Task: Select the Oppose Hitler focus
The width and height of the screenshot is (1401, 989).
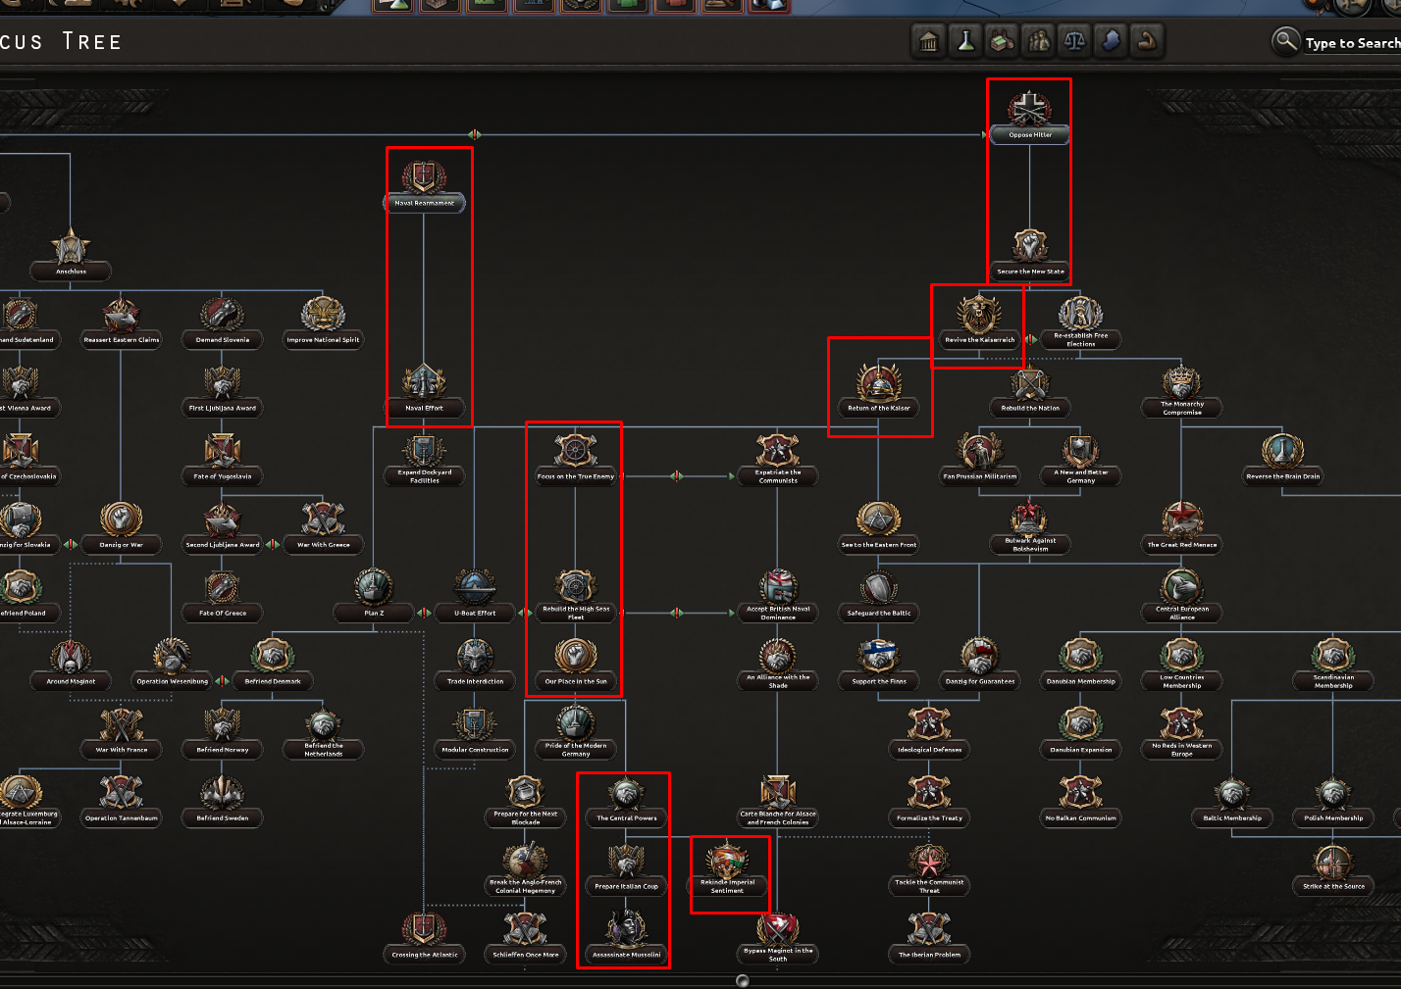Action: (x=1030, y=118)
